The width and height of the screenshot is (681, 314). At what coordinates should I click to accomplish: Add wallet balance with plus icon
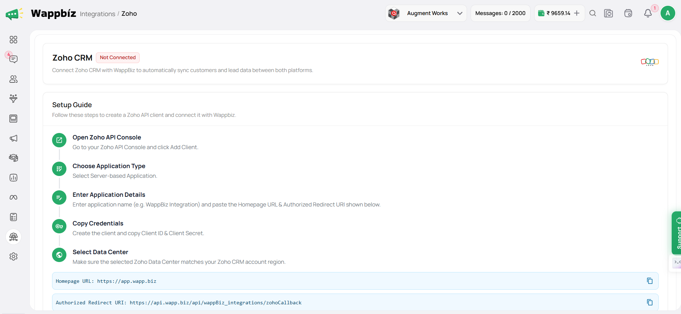pos(577,13)
